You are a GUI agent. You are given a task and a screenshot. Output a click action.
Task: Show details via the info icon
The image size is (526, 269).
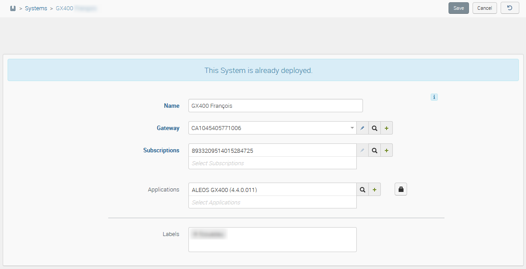coord(434,97)
